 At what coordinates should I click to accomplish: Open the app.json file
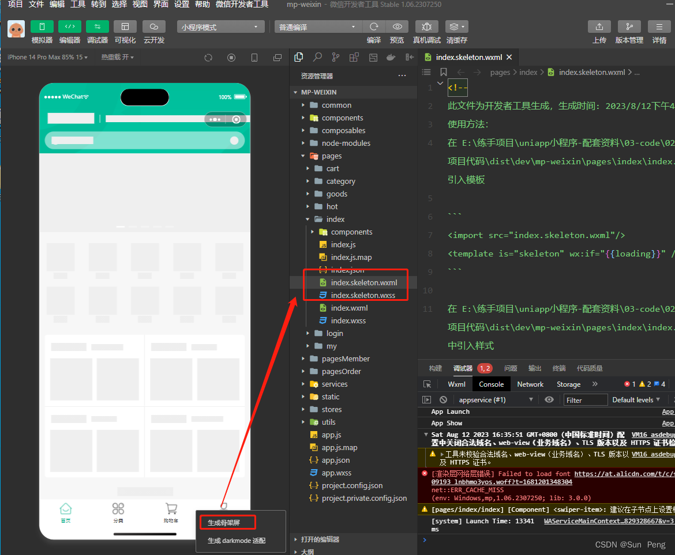[x=335, y=460]
